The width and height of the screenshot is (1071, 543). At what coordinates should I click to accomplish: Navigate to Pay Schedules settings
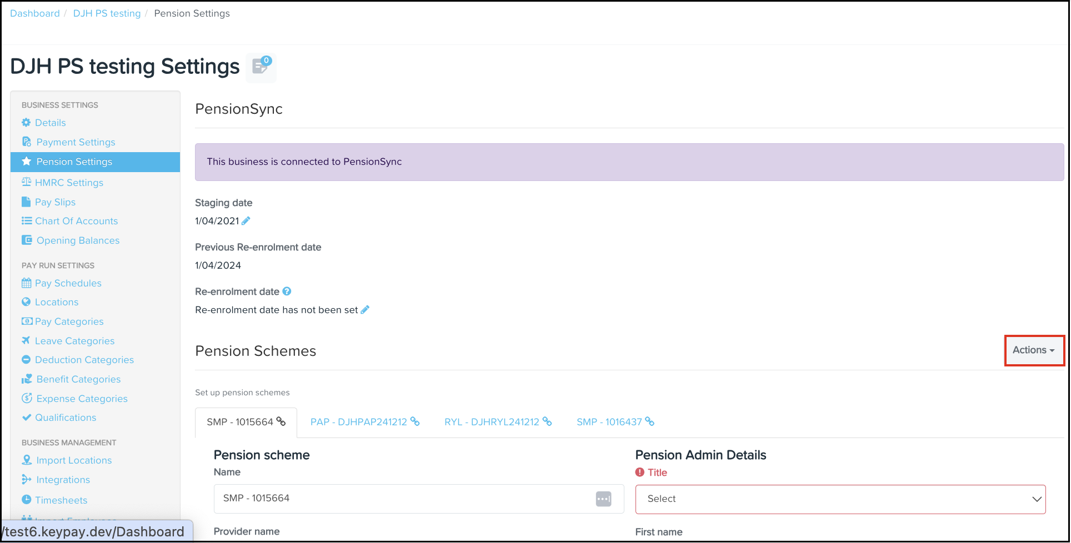(68, 283)
